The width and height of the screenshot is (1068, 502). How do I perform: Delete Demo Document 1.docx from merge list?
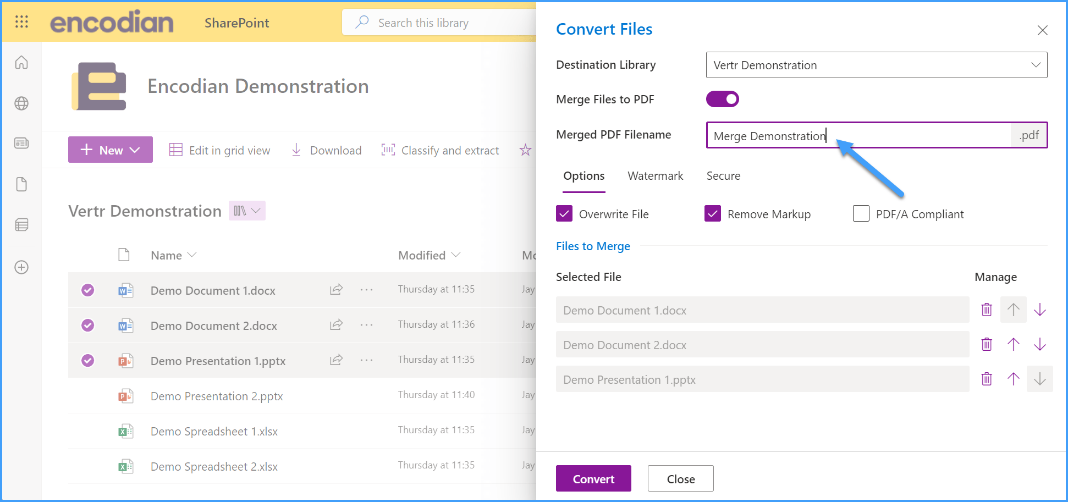pyautogui.click(x=986, y=310)
